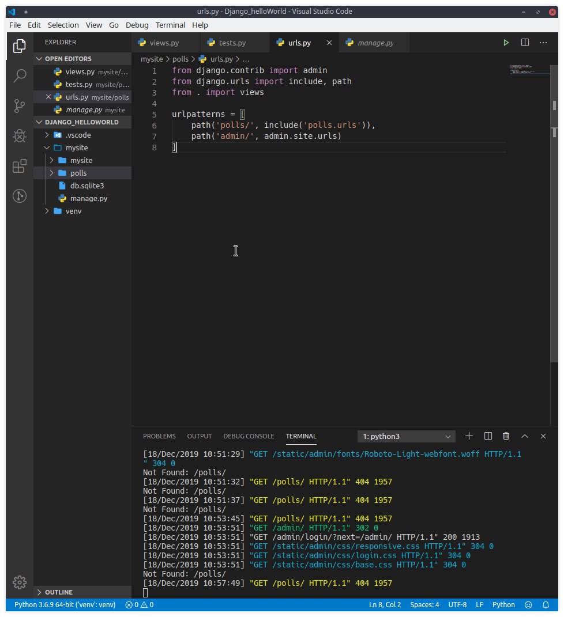The height and width of the screenshot is (617, 564).
Task: Open the Go menu
Action: [114, 25]
